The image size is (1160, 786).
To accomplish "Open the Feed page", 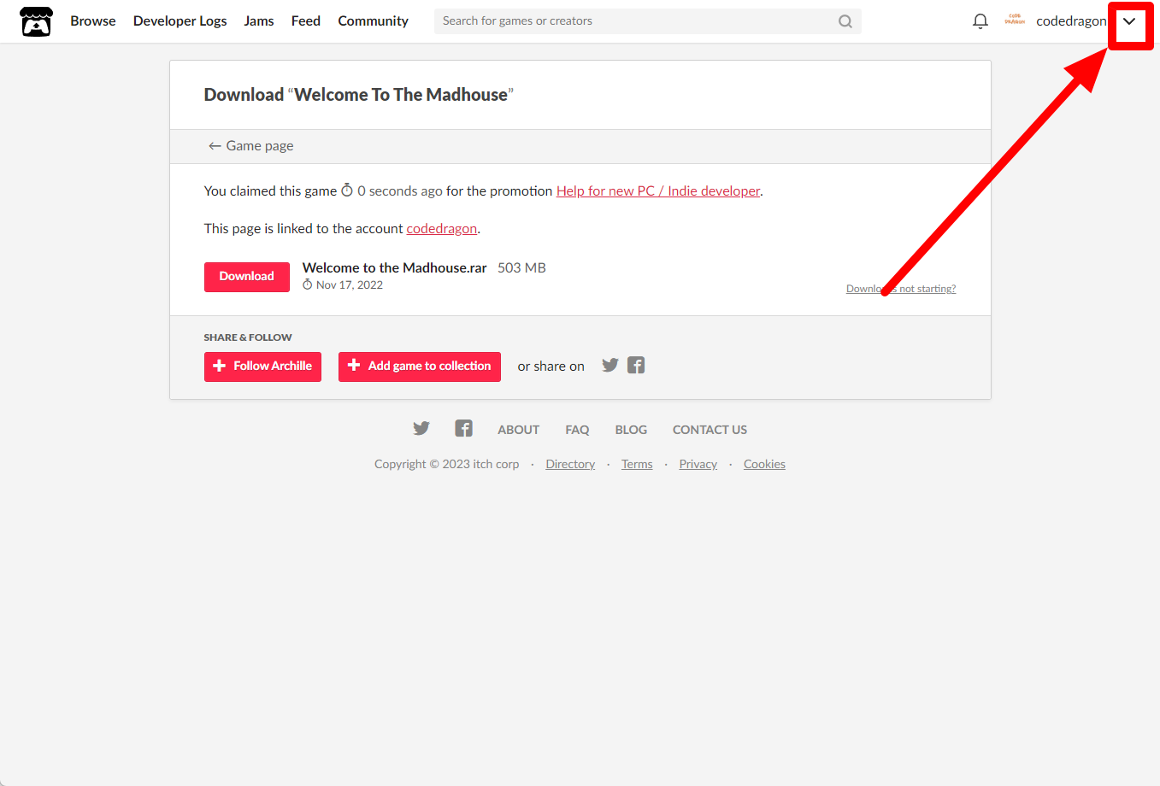I will (306, 21).
